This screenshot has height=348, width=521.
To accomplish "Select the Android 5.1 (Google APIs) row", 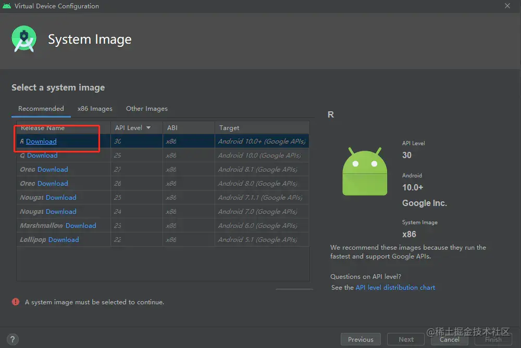I will pyautogui.click(x=163, y=239).
